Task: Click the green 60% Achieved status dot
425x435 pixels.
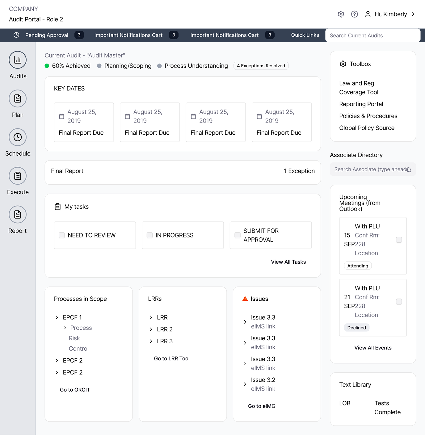Action: (x=47, y=66)
